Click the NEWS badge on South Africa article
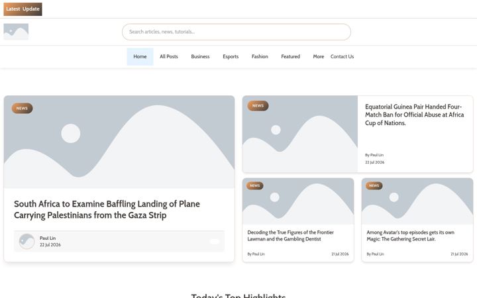The image size is (477, 298). coord(23,108)
